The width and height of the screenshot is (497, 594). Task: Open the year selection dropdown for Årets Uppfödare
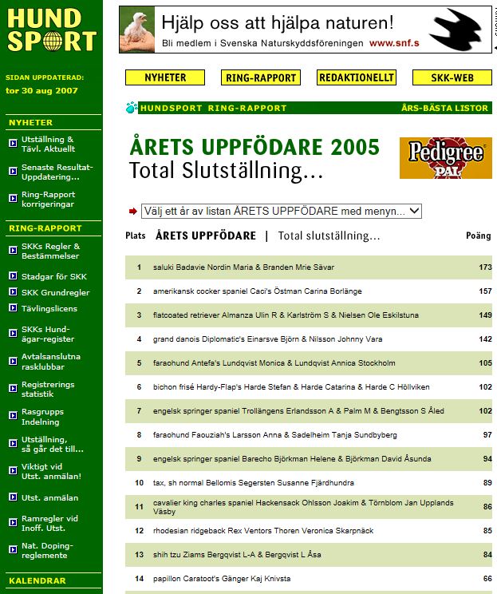point(282,211)
